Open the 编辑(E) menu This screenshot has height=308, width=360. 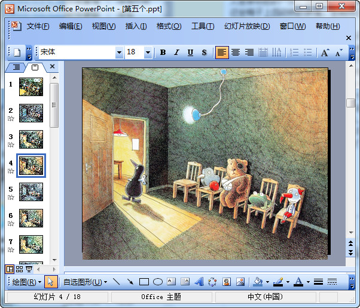[x=71, y=26]
